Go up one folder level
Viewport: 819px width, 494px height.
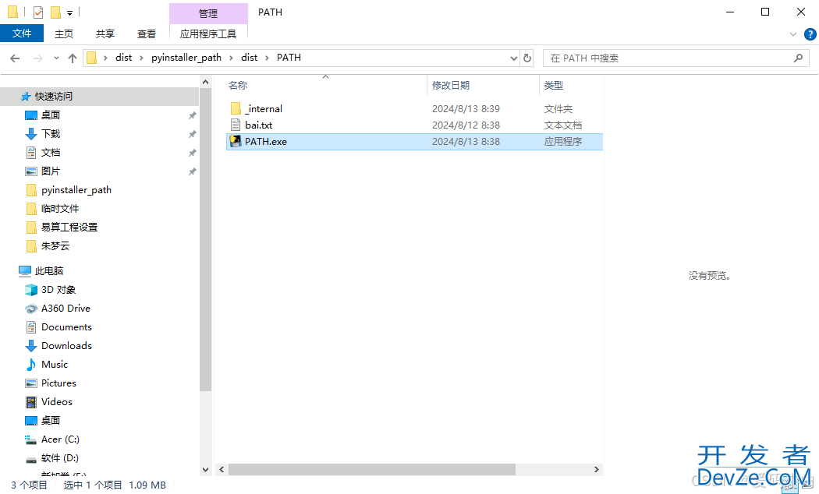click(x=73, y=58)
